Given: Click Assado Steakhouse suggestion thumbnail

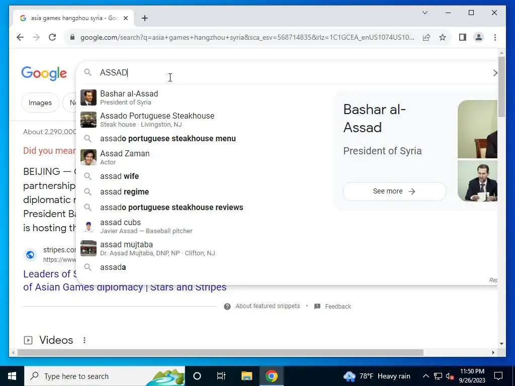Looking at the screenshot, I should click(89, 120).
